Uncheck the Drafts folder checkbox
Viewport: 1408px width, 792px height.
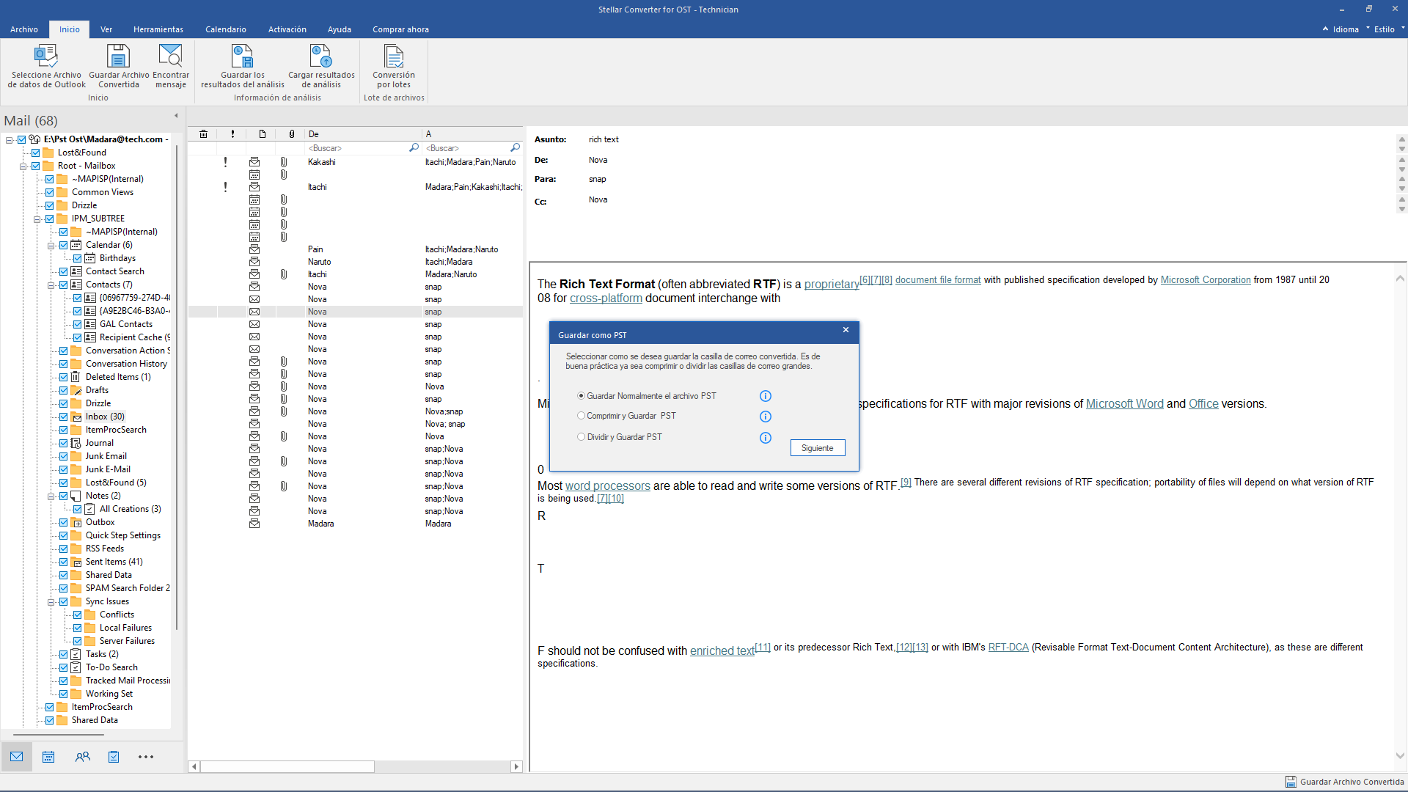(x=64, y=390)
